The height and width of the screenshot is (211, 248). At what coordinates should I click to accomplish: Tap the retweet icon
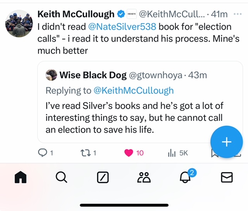pos(85,153)
